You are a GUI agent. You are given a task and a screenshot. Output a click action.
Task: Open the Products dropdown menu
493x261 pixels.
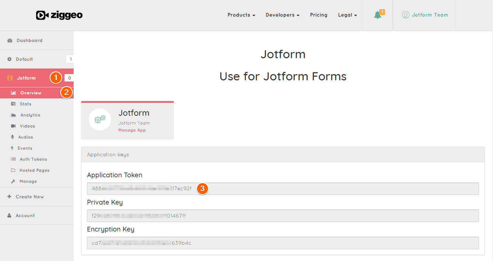pyautogui.click(x=241, y=15)
